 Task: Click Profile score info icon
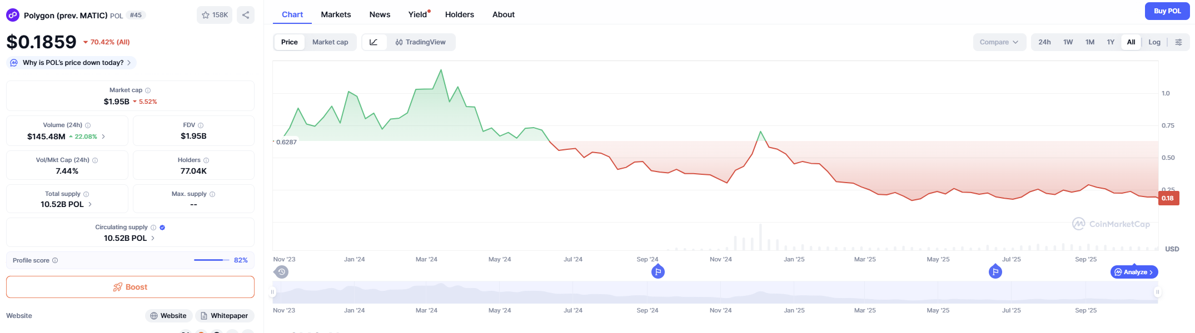tap(55, 260)
